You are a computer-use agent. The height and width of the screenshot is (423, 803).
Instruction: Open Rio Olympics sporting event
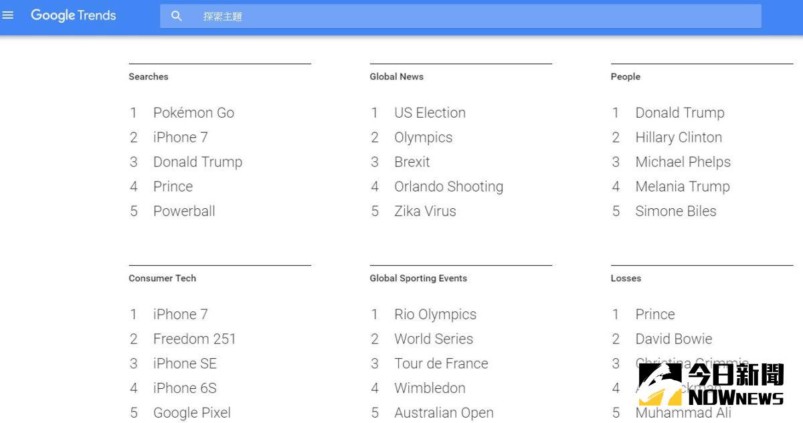point(435,314)
